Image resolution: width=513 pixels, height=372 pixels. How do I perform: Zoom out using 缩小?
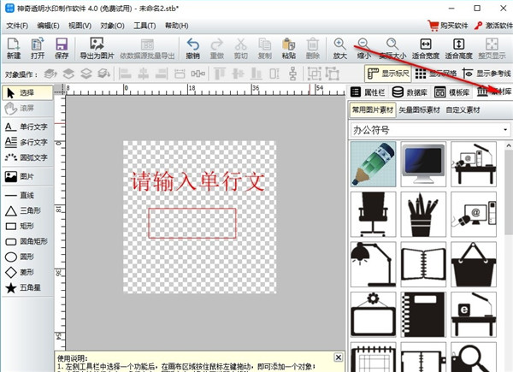coord(364,48)
